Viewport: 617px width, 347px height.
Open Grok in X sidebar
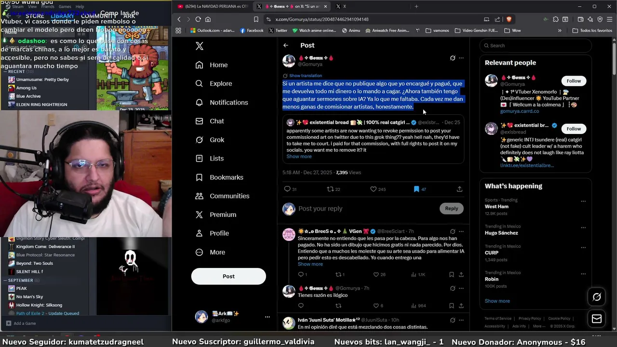tap(210, 140)
